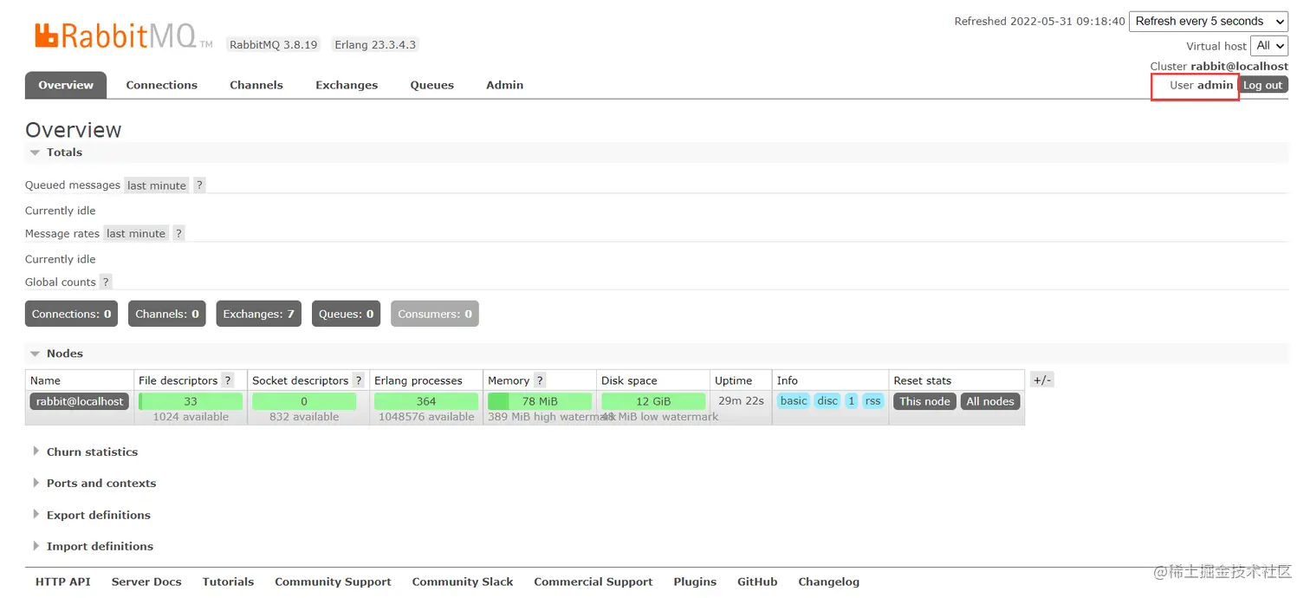Click the Queues: 0 count button

(x=347, y=314)
